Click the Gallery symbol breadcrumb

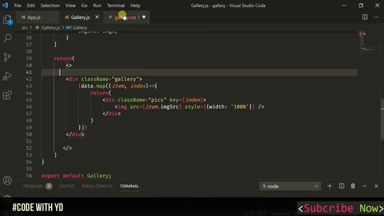coord(79,28)
